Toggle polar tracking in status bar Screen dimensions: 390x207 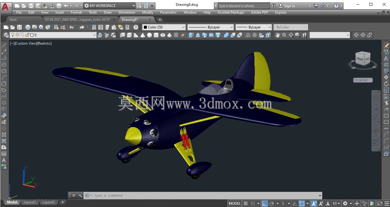272,204
